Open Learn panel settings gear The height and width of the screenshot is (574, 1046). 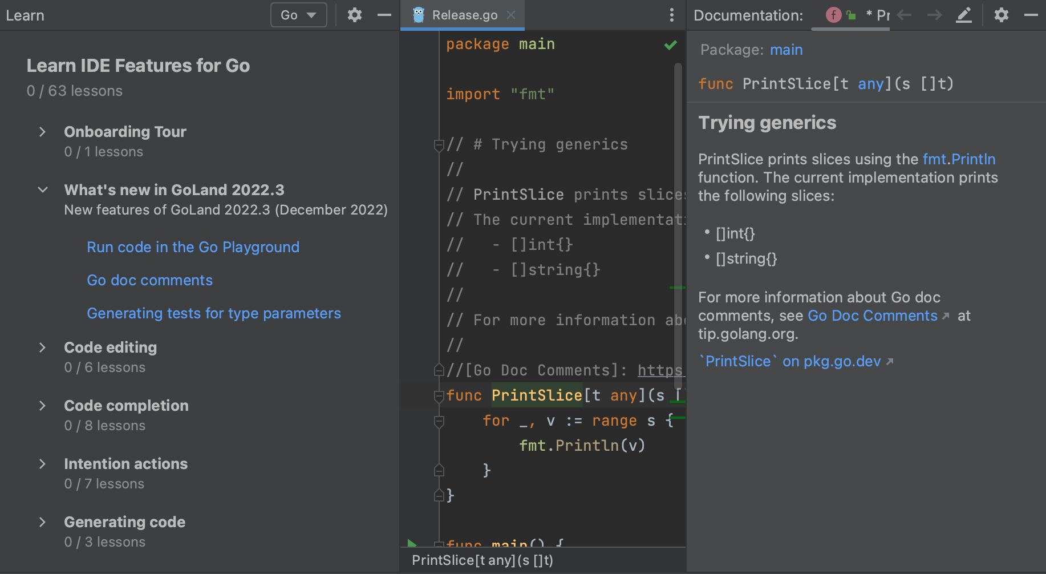click(355, 15)
